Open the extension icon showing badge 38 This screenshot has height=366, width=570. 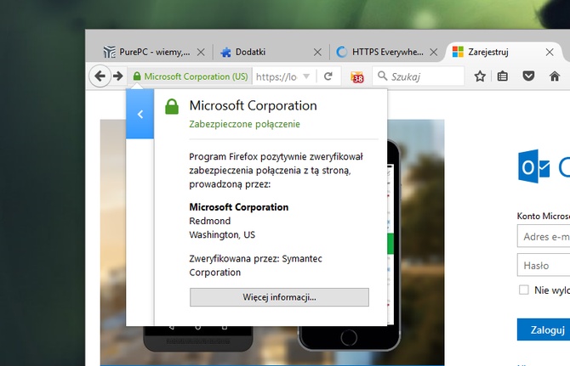(357, 77)
